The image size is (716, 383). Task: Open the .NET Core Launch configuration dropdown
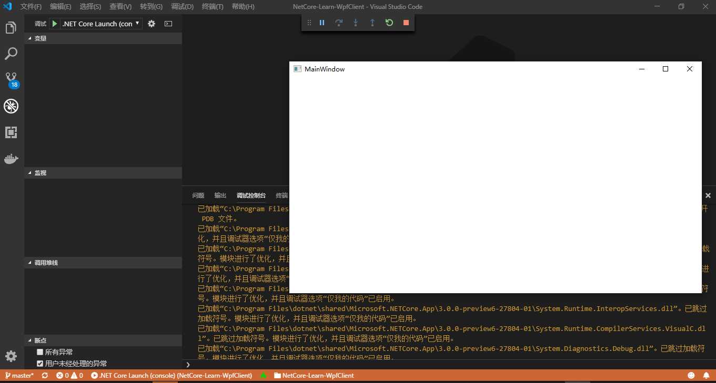pyautogui.click(x=102, y=24)
